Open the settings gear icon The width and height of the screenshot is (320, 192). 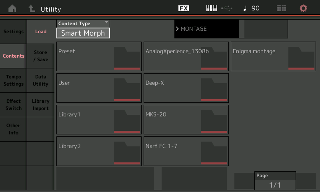(x=304, y=8)
